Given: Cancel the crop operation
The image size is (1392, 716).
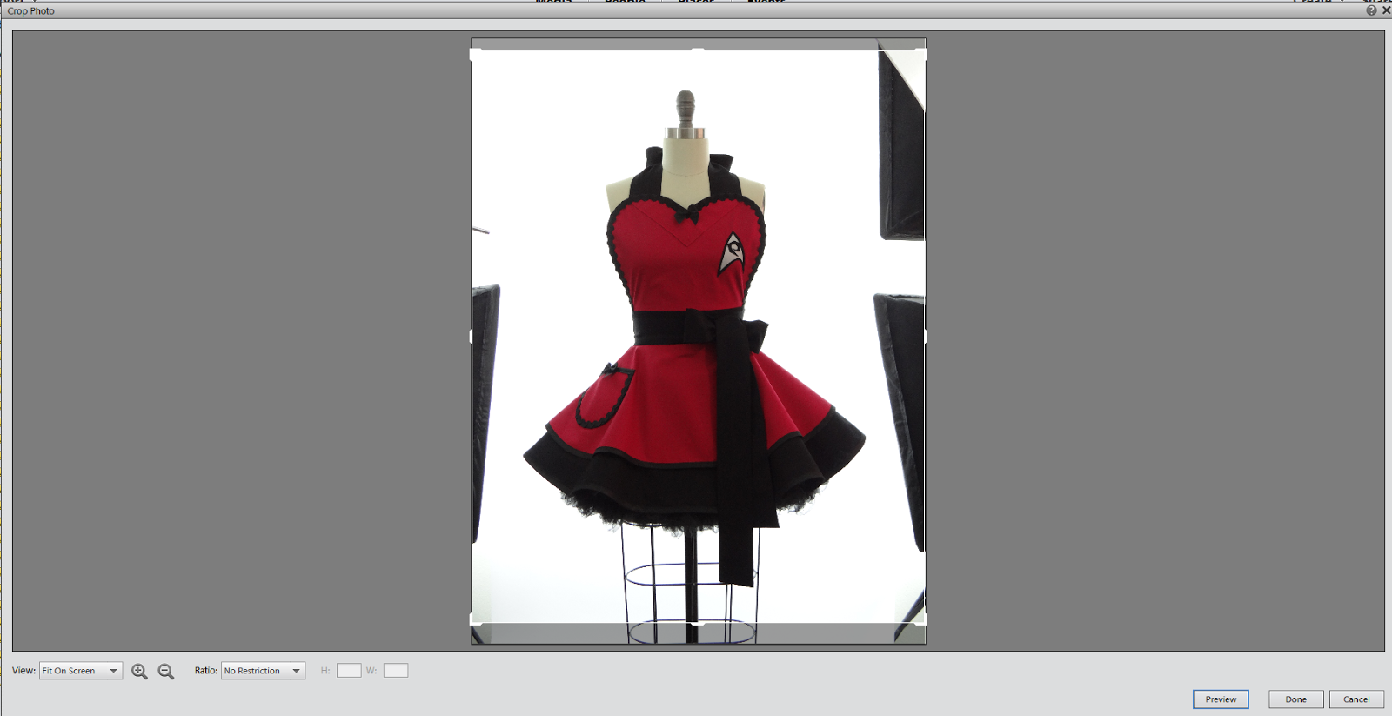Looking at the screenshot, I should point(1356,699).
